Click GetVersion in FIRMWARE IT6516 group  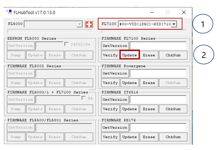click(x=115, y=99)
